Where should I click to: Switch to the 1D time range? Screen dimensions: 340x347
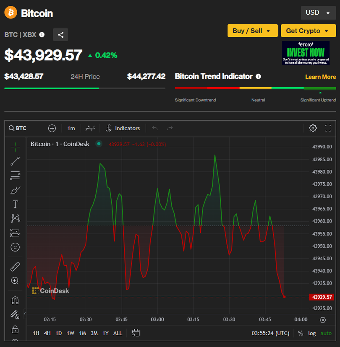click(59, 333)
